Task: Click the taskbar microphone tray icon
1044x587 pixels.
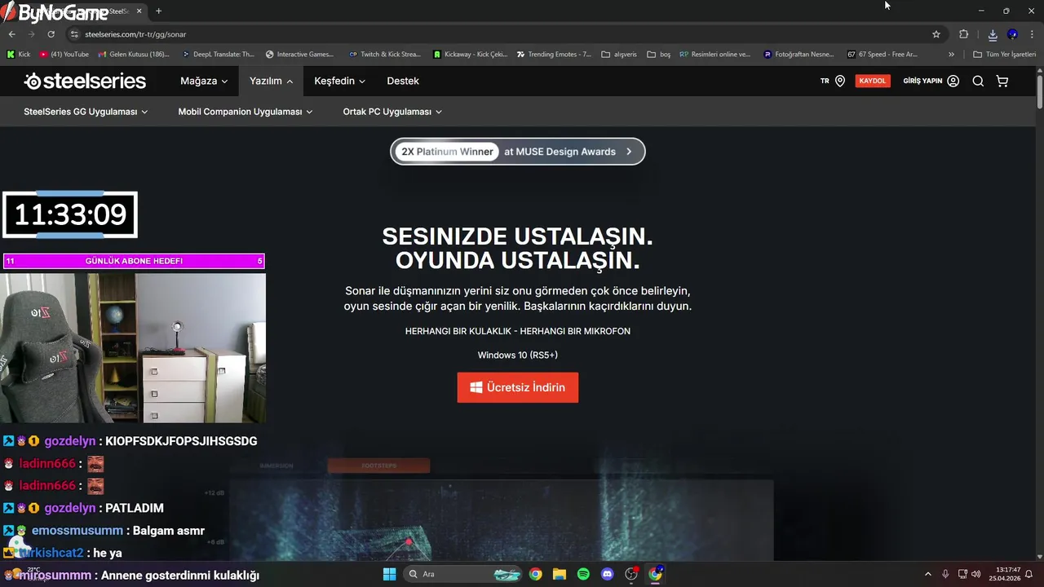Action: pos(945,574)
